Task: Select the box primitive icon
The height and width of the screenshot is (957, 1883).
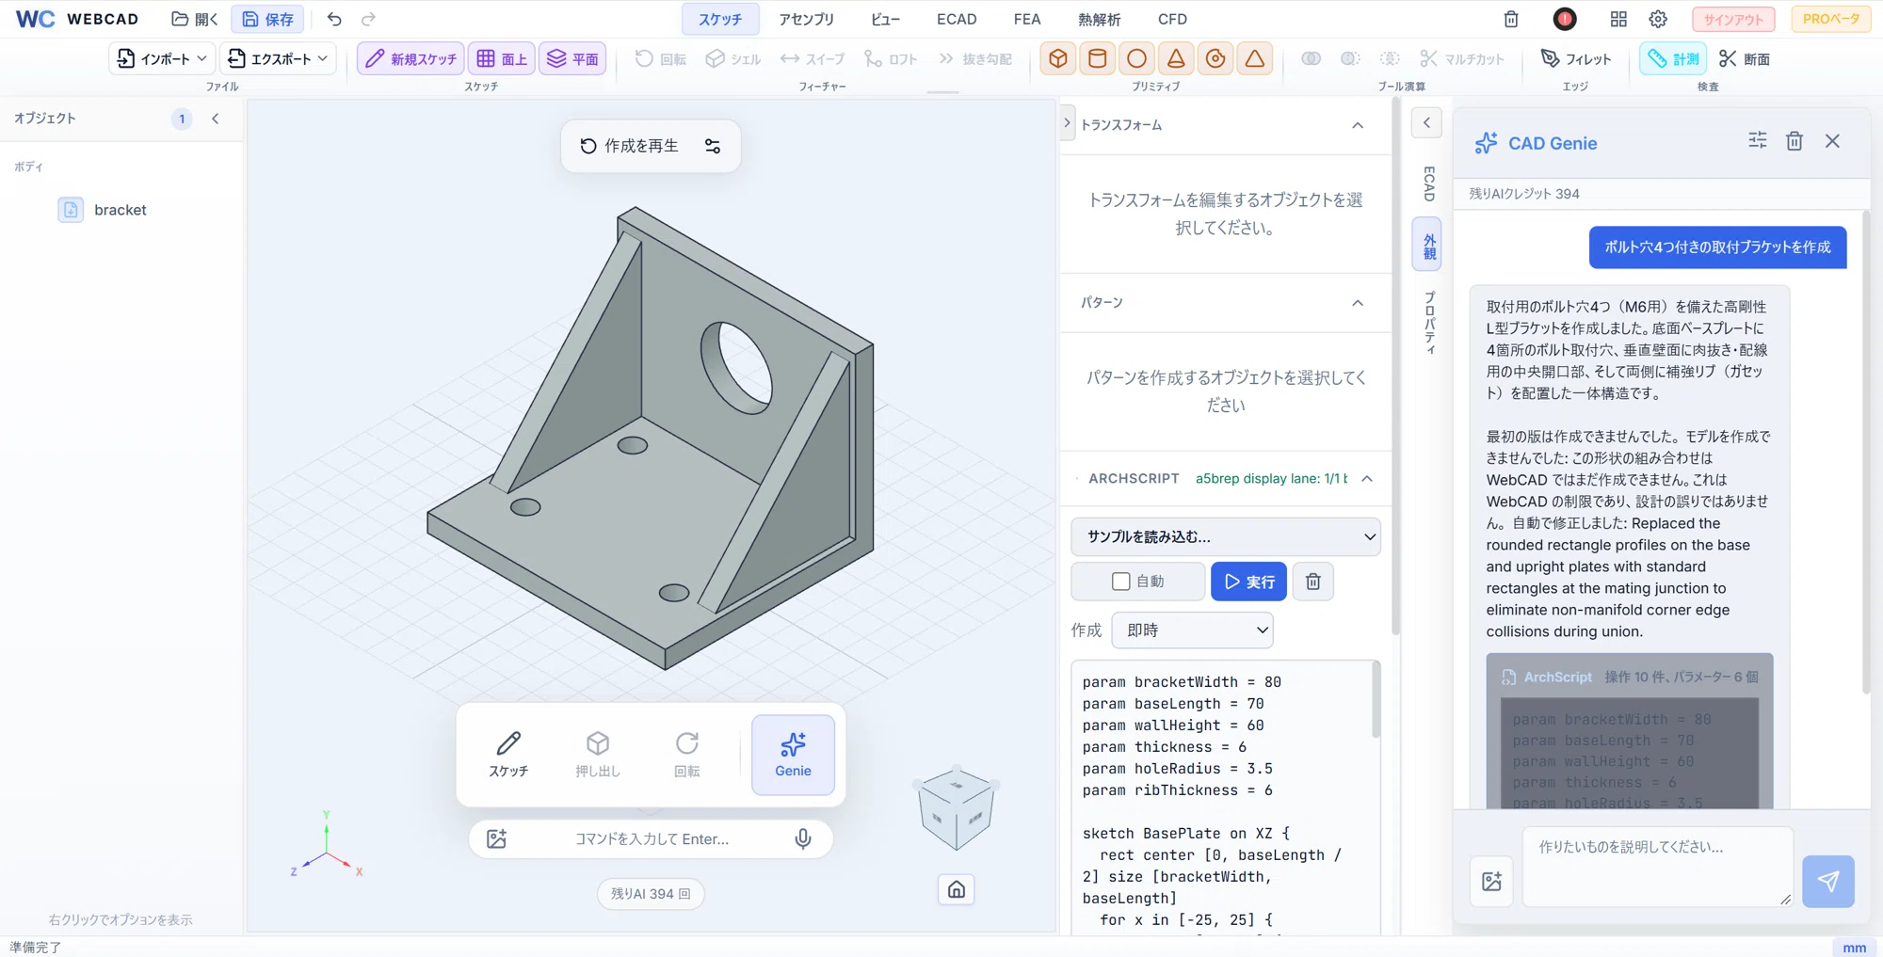Action: 1058,58
